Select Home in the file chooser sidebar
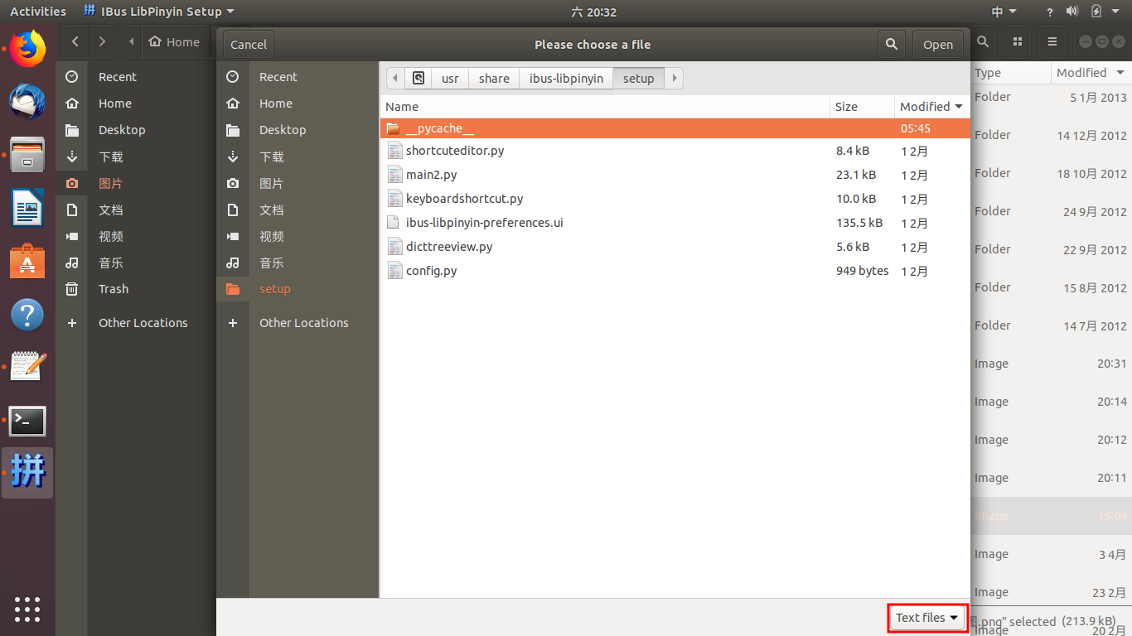 pyautogui.click(x=297, y=104)
